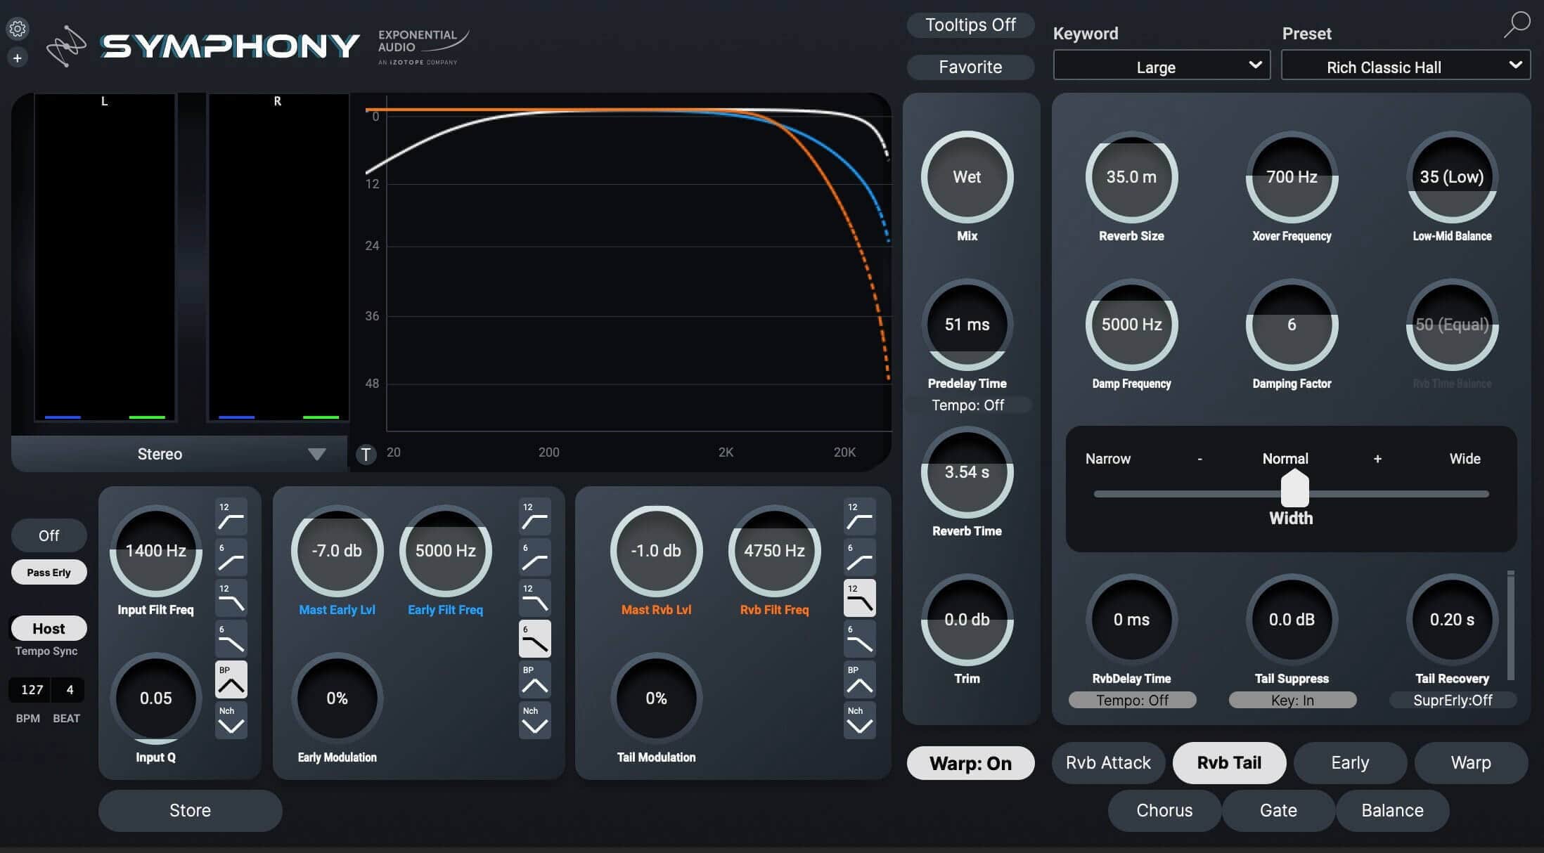This screenshot has width=1544, height=853.
Task: Toggle SuprErly:Off under Tail Recovery
Action: 1453,701
